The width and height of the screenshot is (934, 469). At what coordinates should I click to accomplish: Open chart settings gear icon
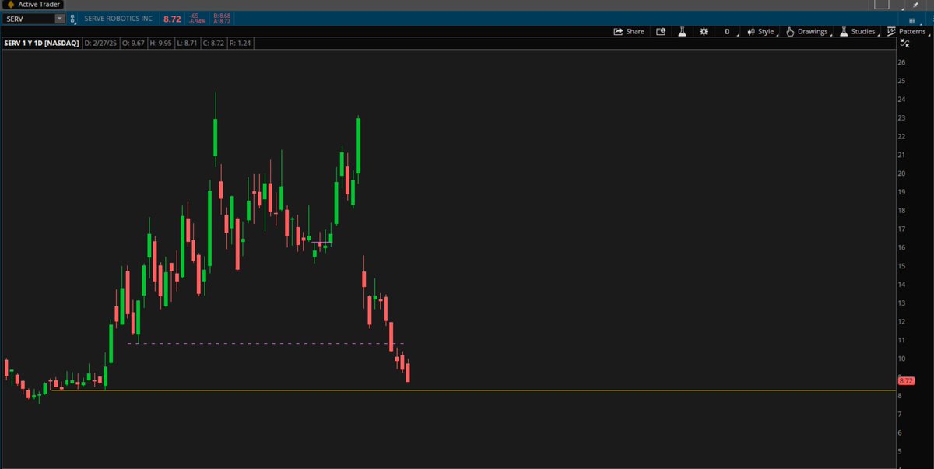tap(704, 32)
